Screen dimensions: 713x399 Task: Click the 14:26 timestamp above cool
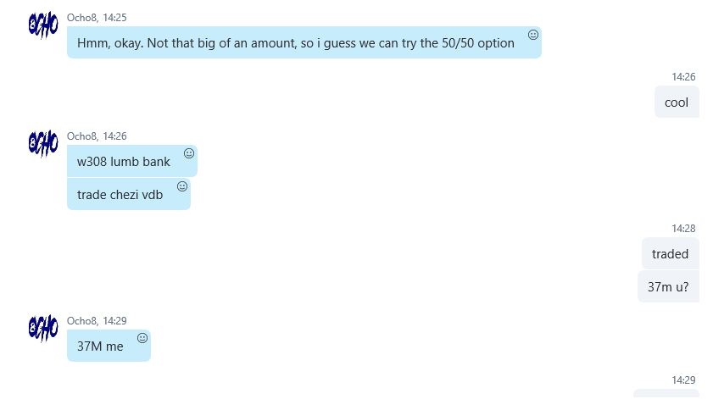click(x=683, y=77)
